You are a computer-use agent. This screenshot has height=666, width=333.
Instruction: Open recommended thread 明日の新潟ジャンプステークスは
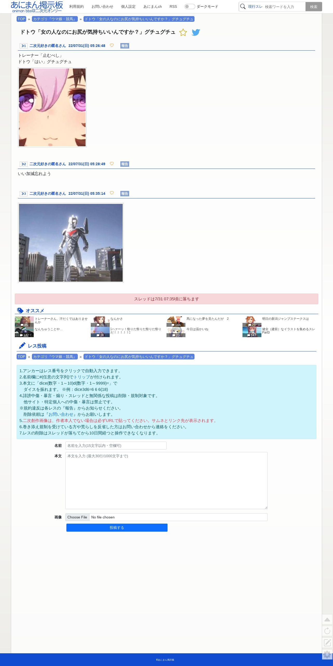coord(285,319)
